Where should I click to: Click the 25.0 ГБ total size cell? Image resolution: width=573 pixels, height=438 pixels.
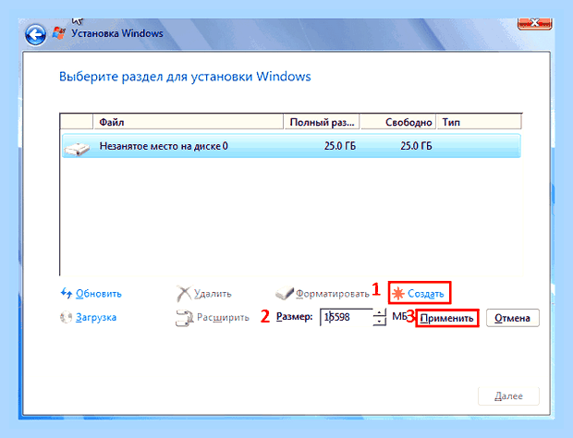point(340,146)
